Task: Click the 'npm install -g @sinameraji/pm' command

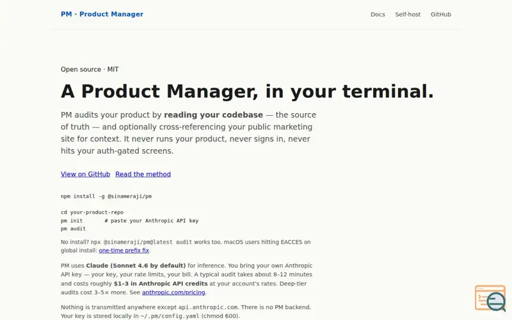Action: (x=106, y=196)
